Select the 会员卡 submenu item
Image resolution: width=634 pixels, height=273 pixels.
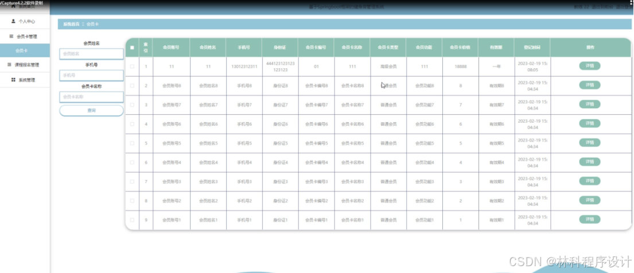coord(25,50)
